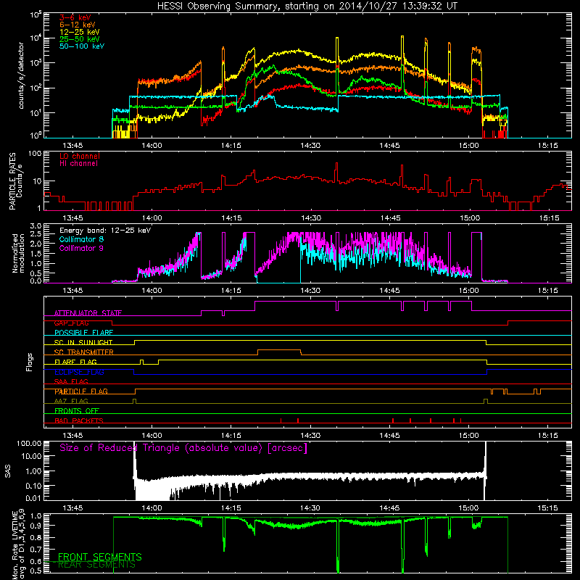Click the ATTENUATOR_STATE flag label

point(88,313)
